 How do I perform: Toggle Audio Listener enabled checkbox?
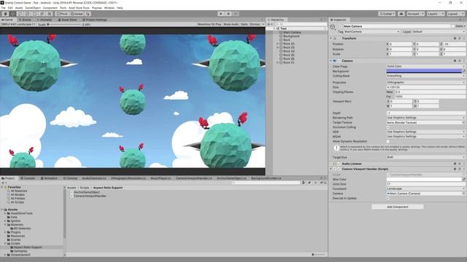pyautogui.click(x=339, y=164)
